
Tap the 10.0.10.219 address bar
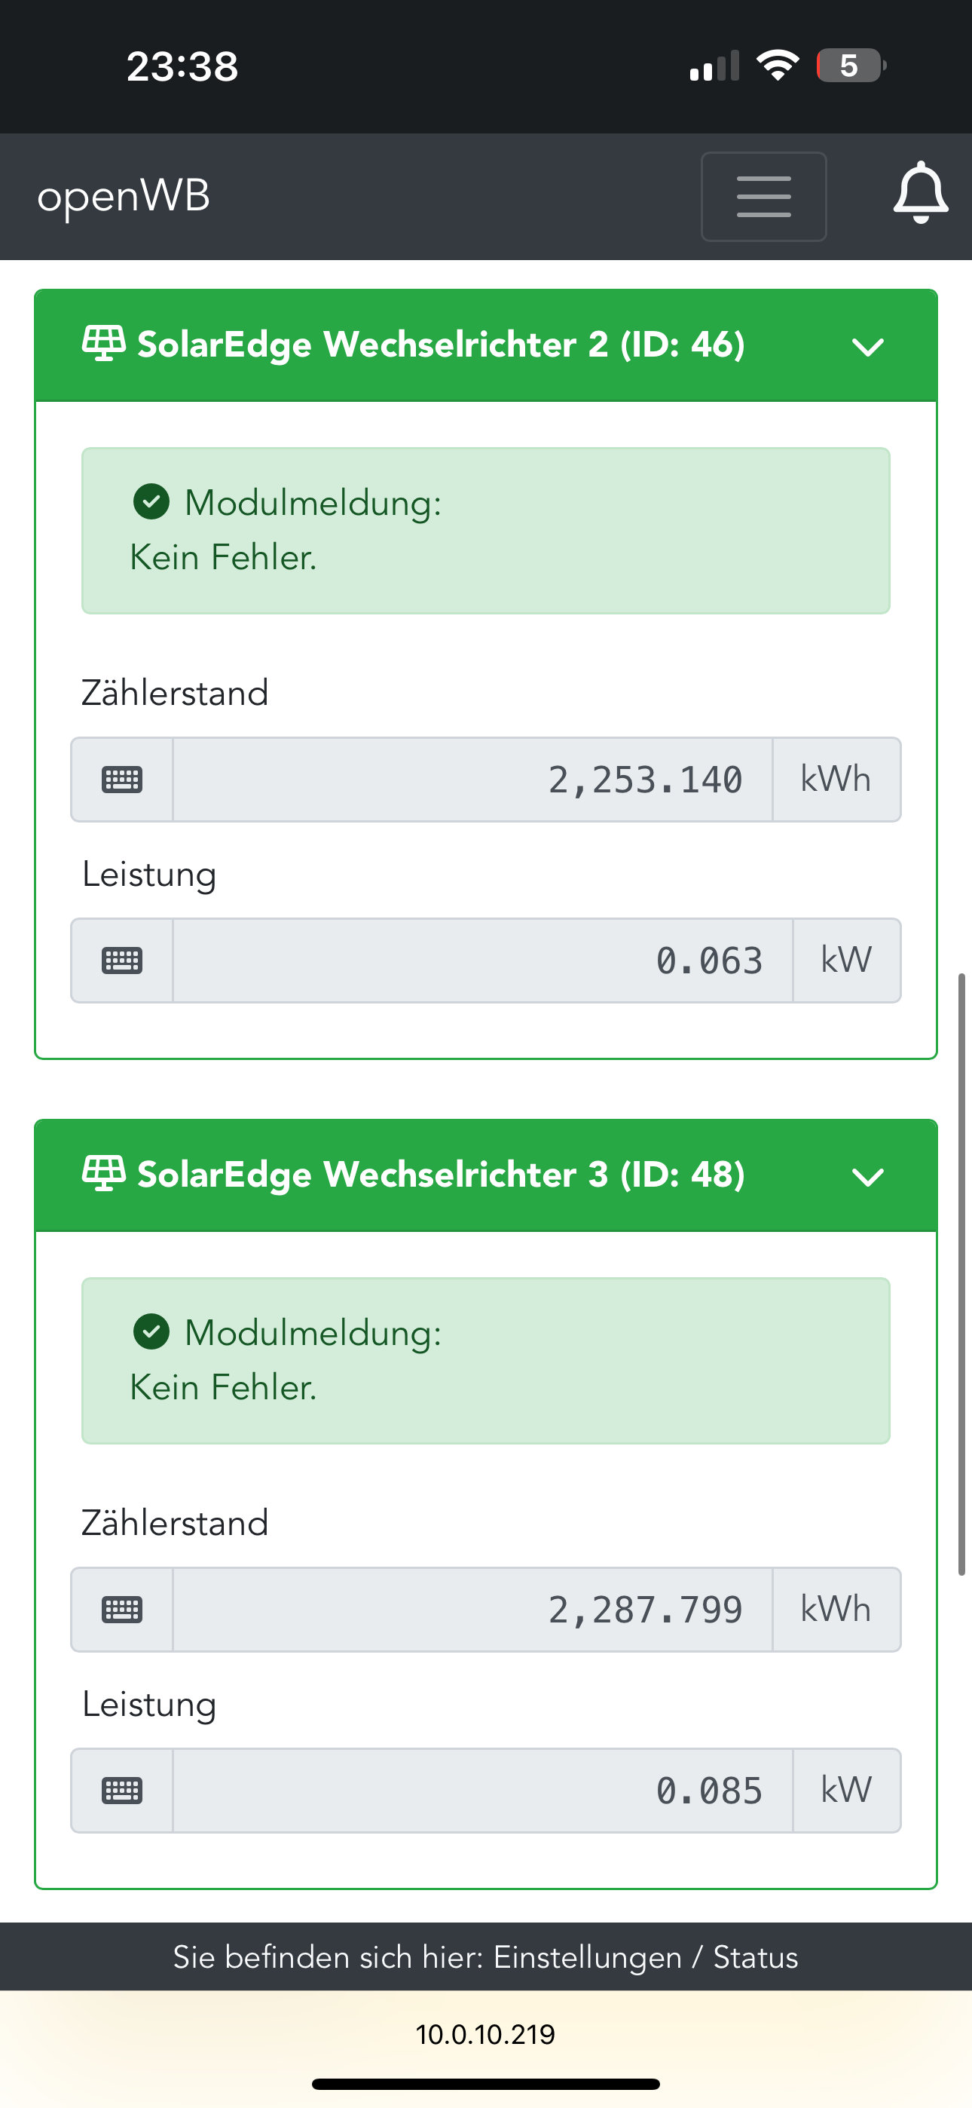[485, 2033]
